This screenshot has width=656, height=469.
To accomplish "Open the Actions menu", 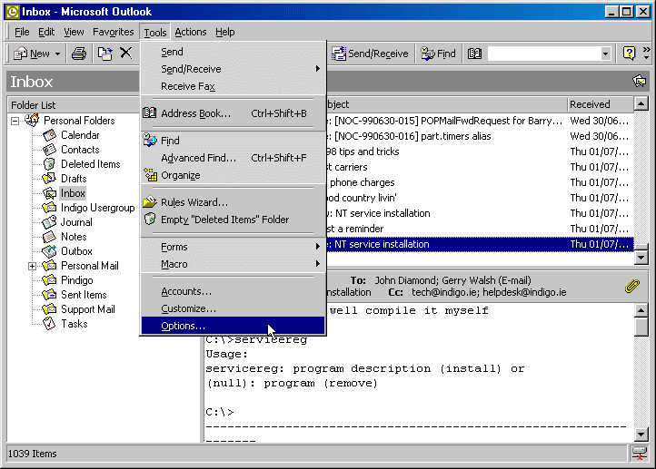I will click(191, 32).
